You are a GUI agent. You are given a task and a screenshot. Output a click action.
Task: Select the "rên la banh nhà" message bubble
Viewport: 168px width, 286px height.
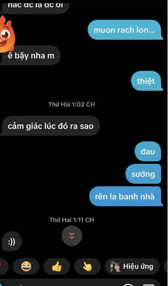(x=126, y=196)
